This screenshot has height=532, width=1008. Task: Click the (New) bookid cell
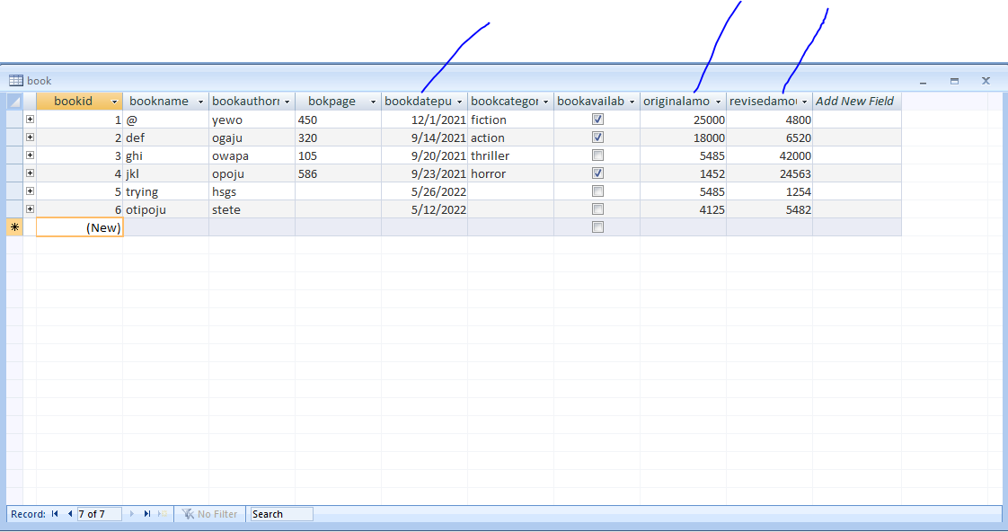pyautogui.click(x=80, y=227)
